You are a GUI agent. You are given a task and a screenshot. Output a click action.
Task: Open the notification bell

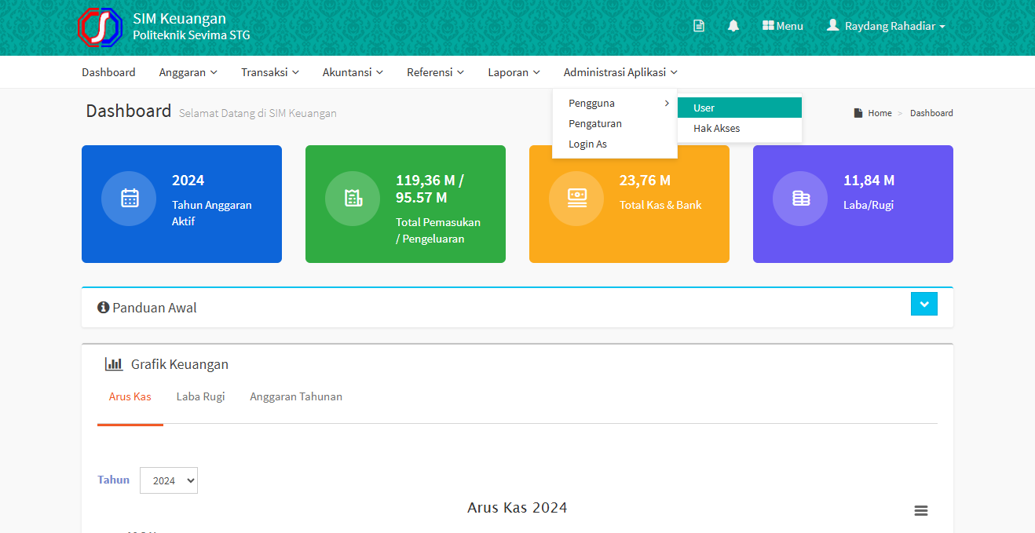point(733,26)
